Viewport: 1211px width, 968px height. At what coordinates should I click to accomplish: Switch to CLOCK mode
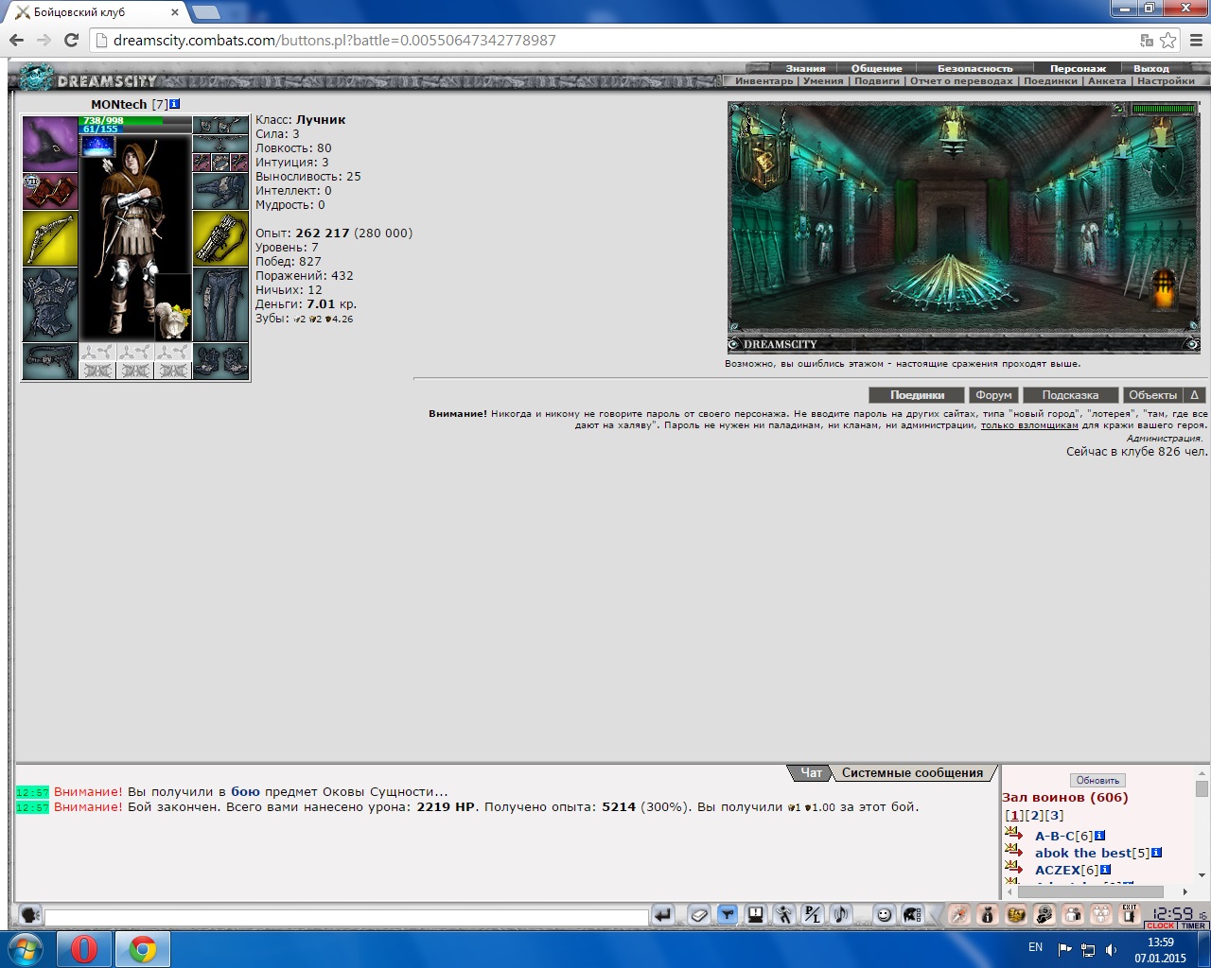(x=1161, y=925)
